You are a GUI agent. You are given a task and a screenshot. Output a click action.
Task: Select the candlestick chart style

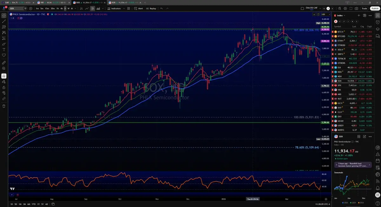[92, 8]
